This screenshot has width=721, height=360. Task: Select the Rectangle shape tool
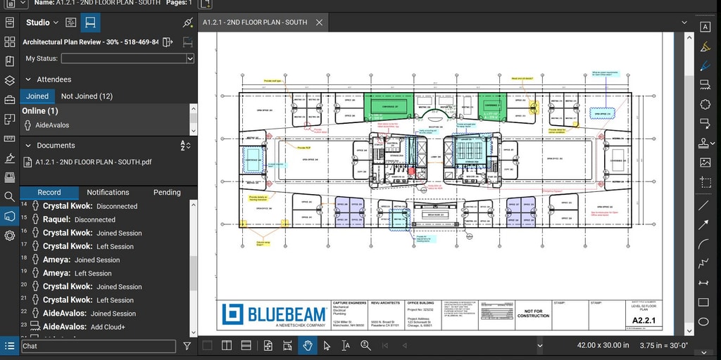pyautogui.click(x=703, y=302)
